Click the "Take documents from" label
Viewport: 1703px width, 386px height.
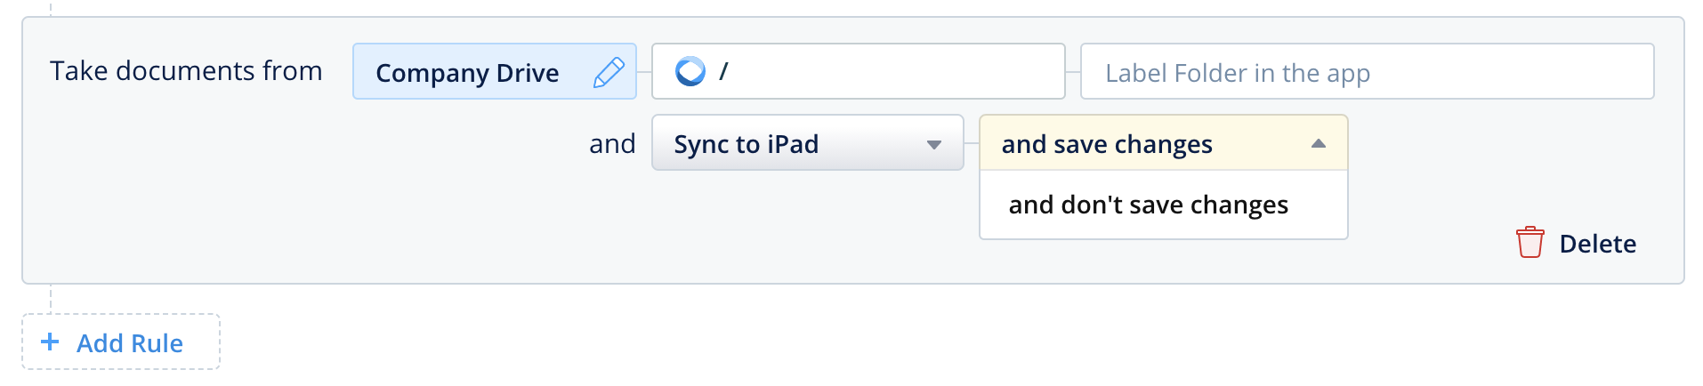point(186,71)
